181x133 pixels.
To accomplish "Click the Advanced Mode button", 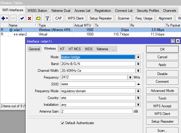I will [x=162, y=91].
